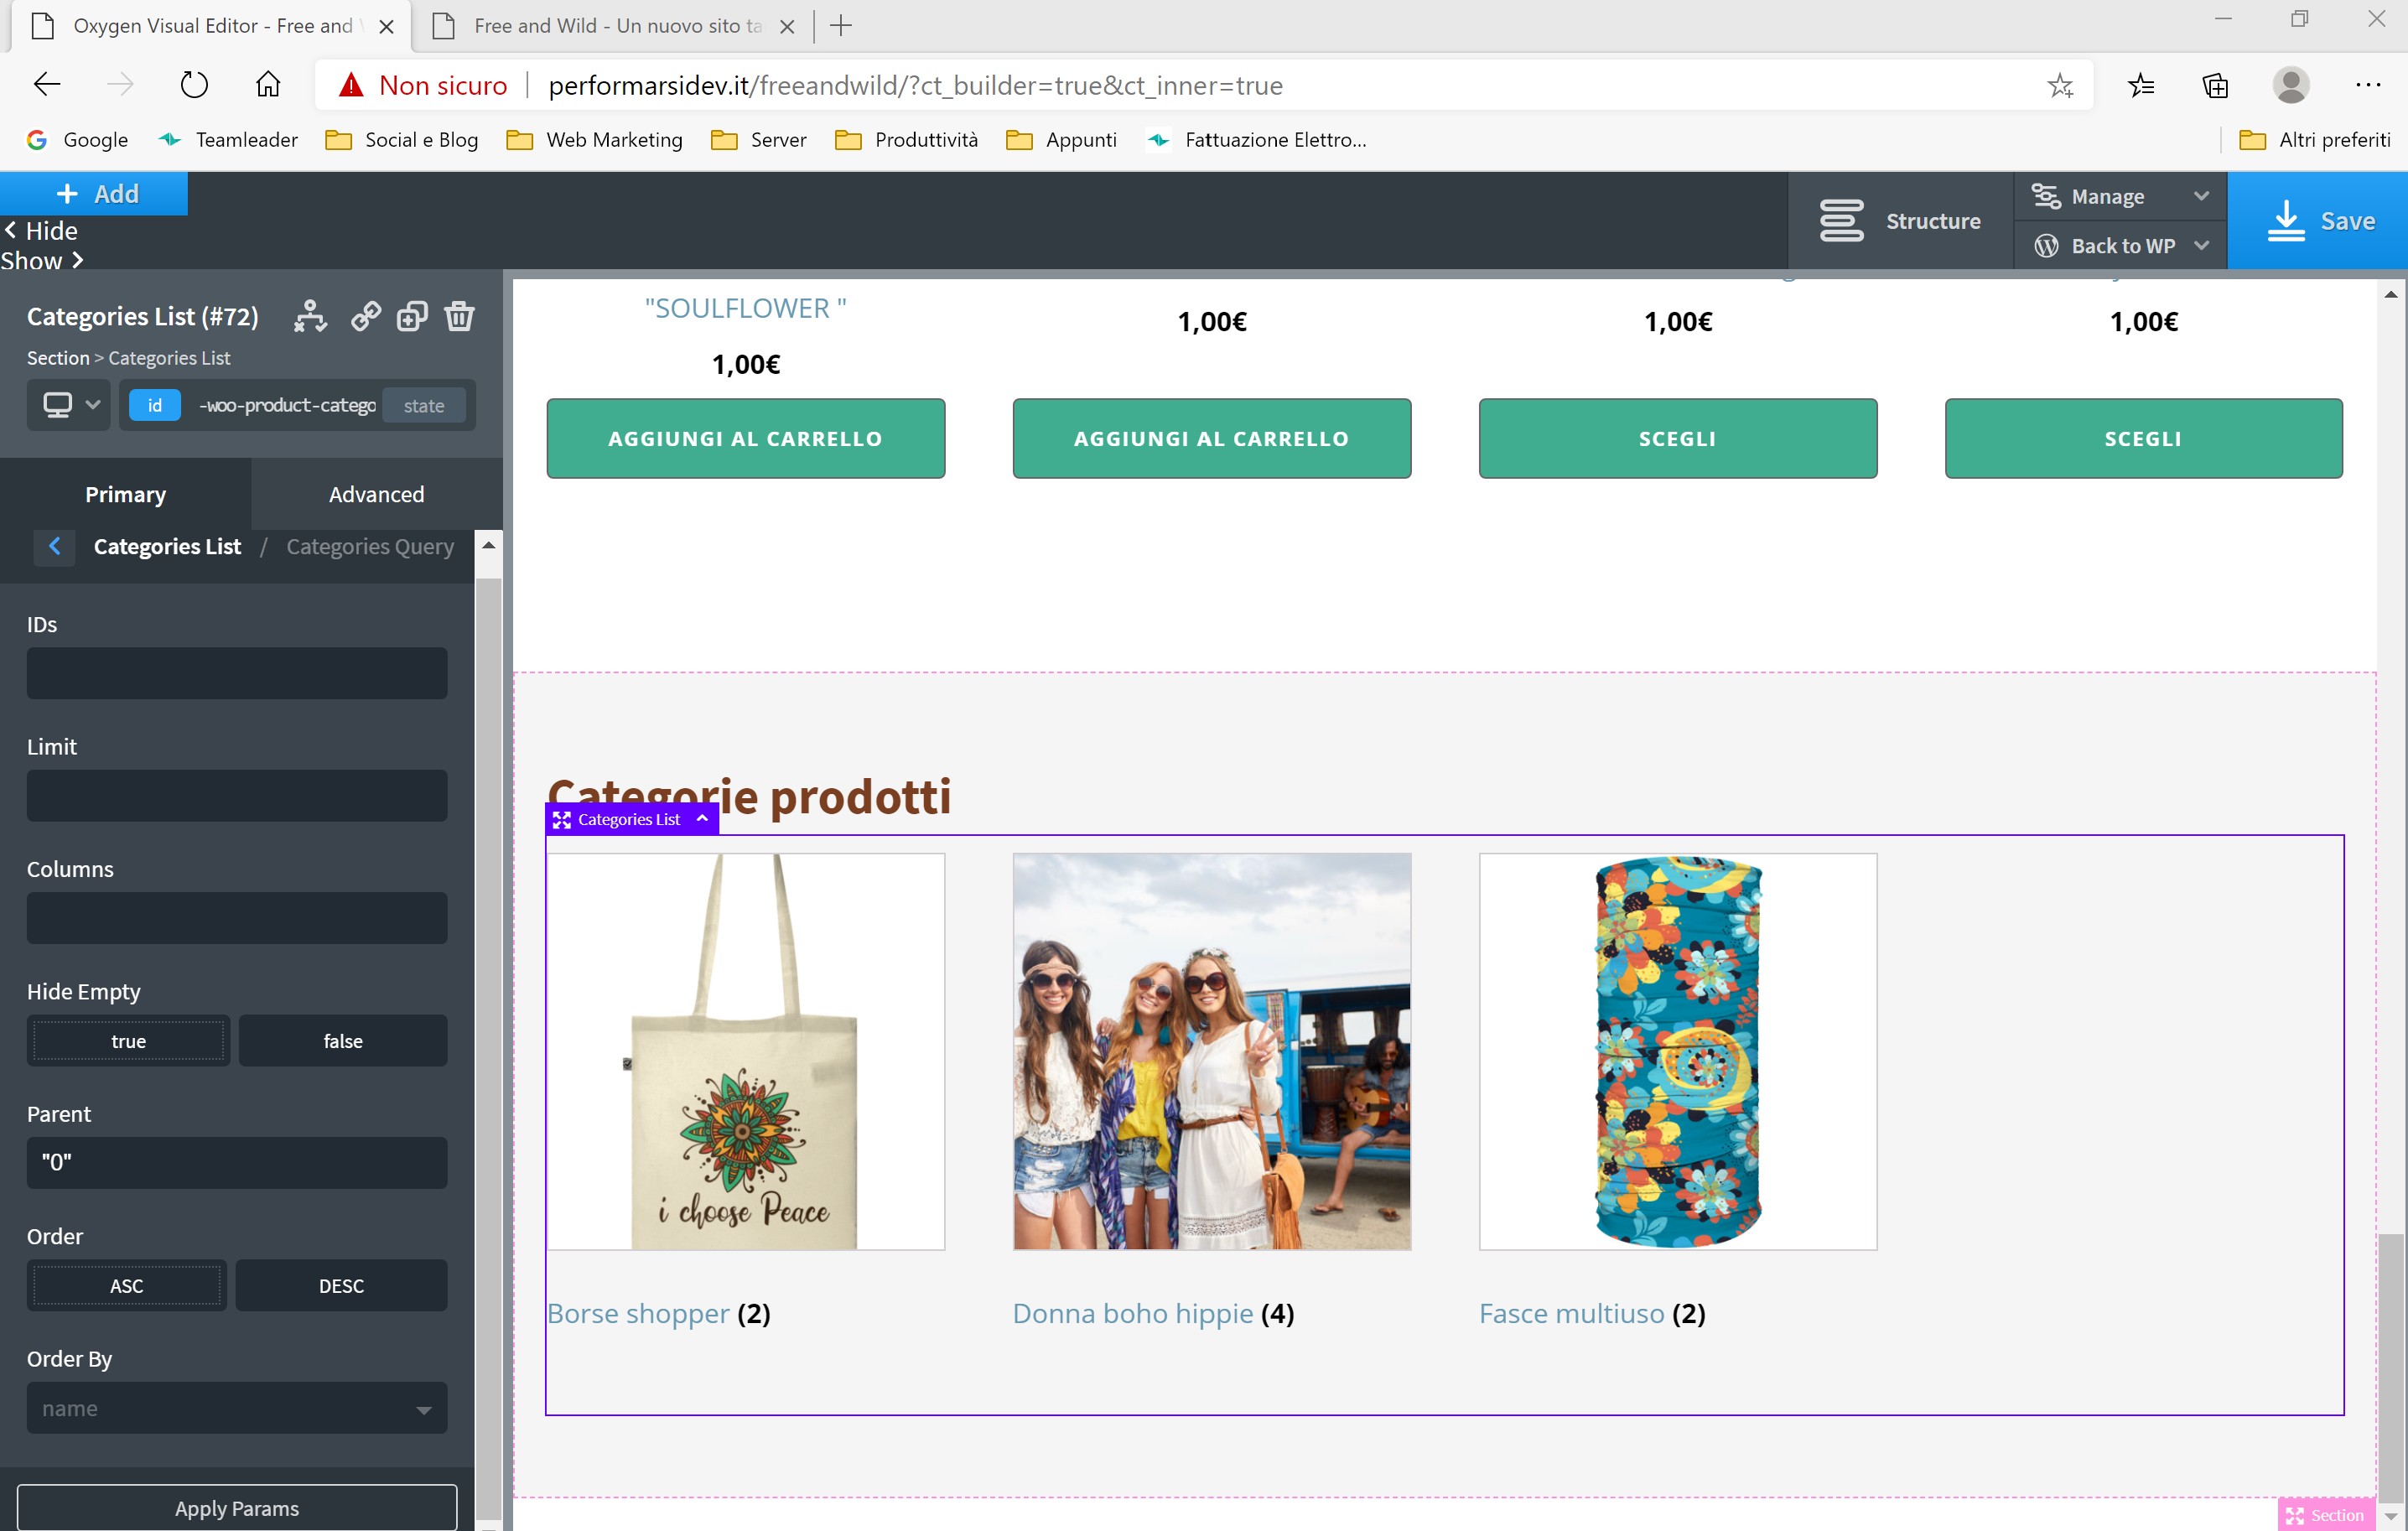This screenshot has height=1531, width=2408.
Task: Copy a link to the Categories List element
Action: coord(366,316)
